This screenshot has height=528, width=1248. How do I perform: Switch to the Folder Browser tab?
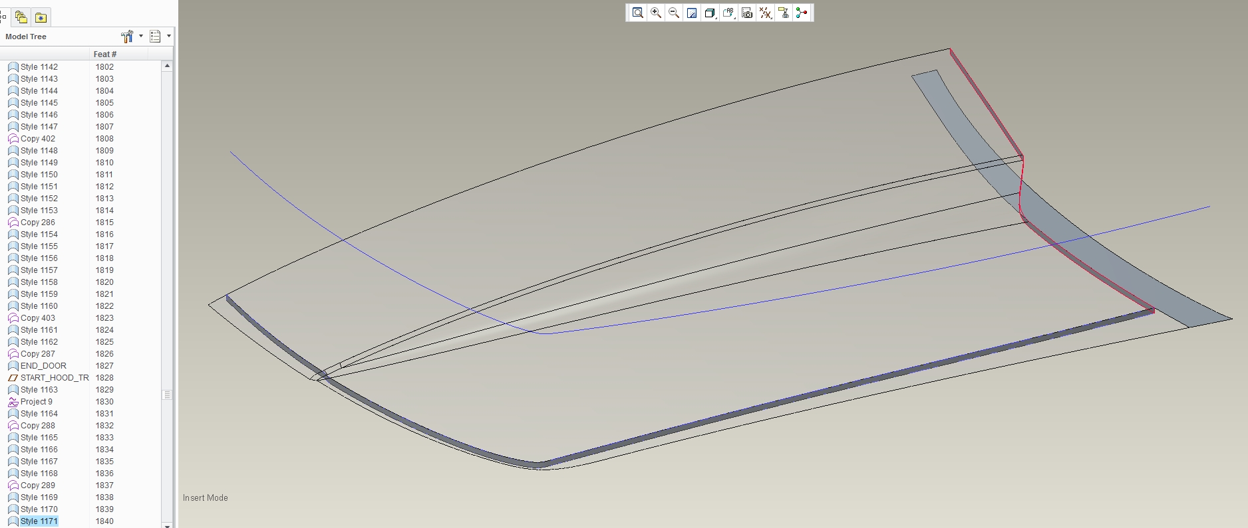(21, 17)
